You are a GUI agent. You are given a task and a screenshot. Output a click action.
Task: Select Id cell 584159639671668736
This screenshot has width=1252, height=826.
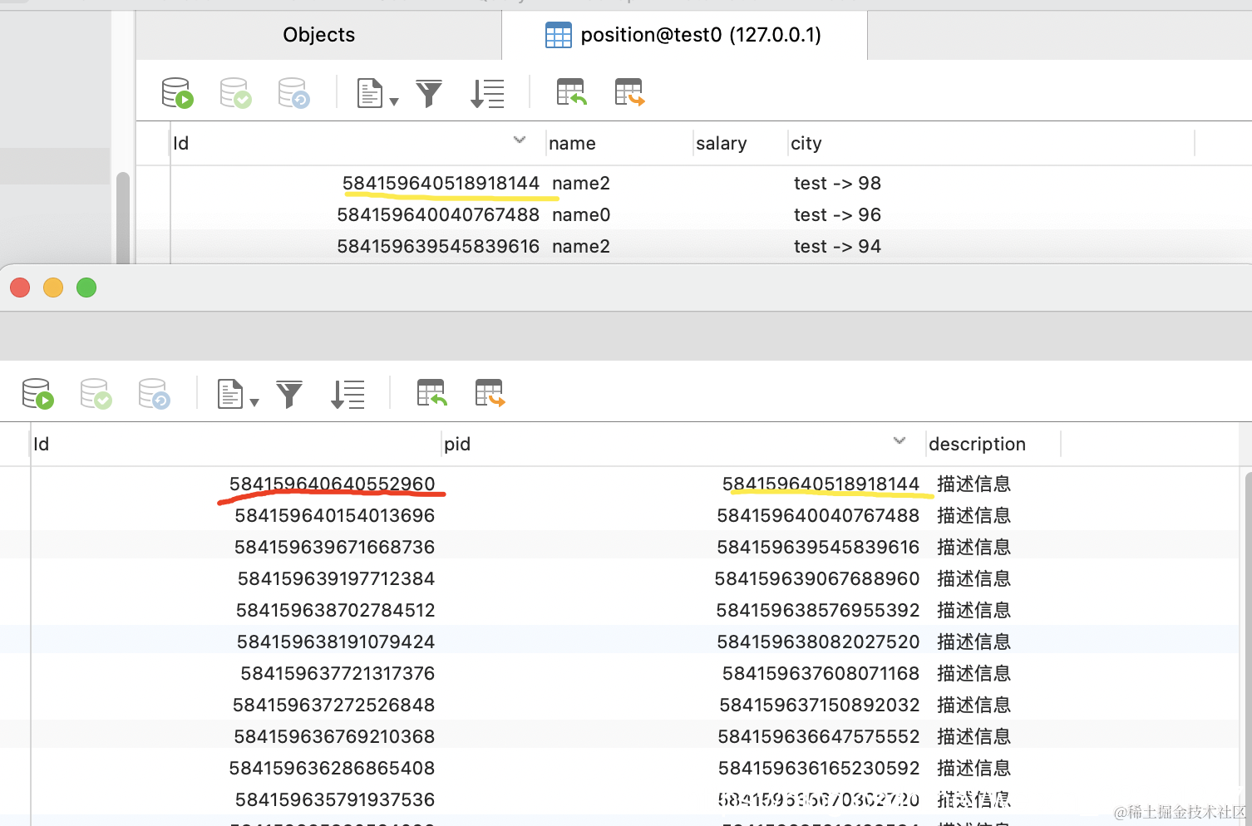point(334,547)
